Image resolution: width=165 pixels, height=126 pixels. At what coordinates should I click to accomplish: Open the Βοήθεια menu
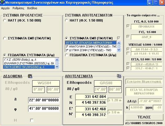(x=32, y=8)
